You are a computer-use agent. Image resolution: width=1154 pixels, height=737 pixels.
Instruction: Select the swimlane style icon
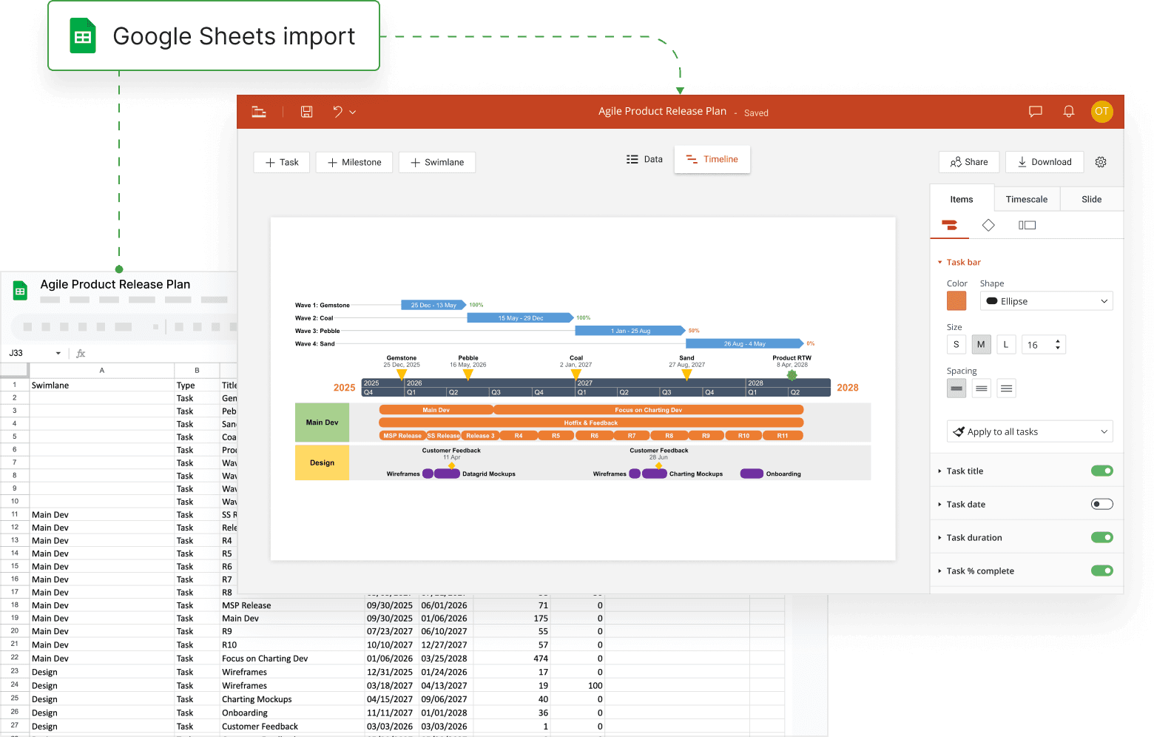(x=1027, y=225)
